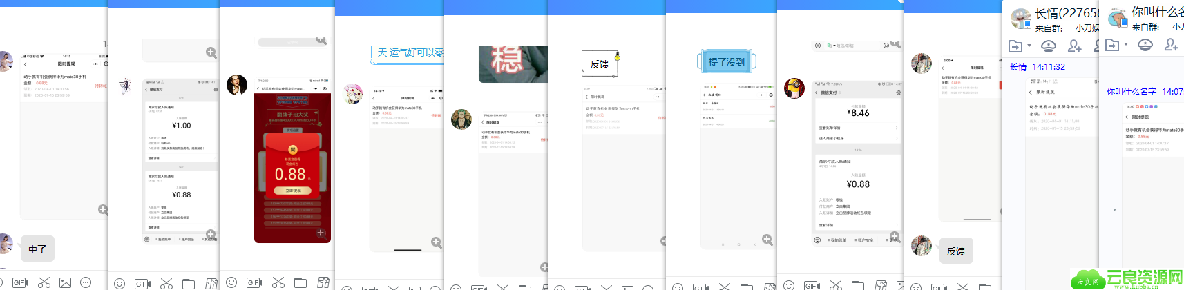Open emoji picker under the ¥8.46 payment chat
Image resolution: width=1184 pixels, height=290 pixels.
tap(789, 284)
